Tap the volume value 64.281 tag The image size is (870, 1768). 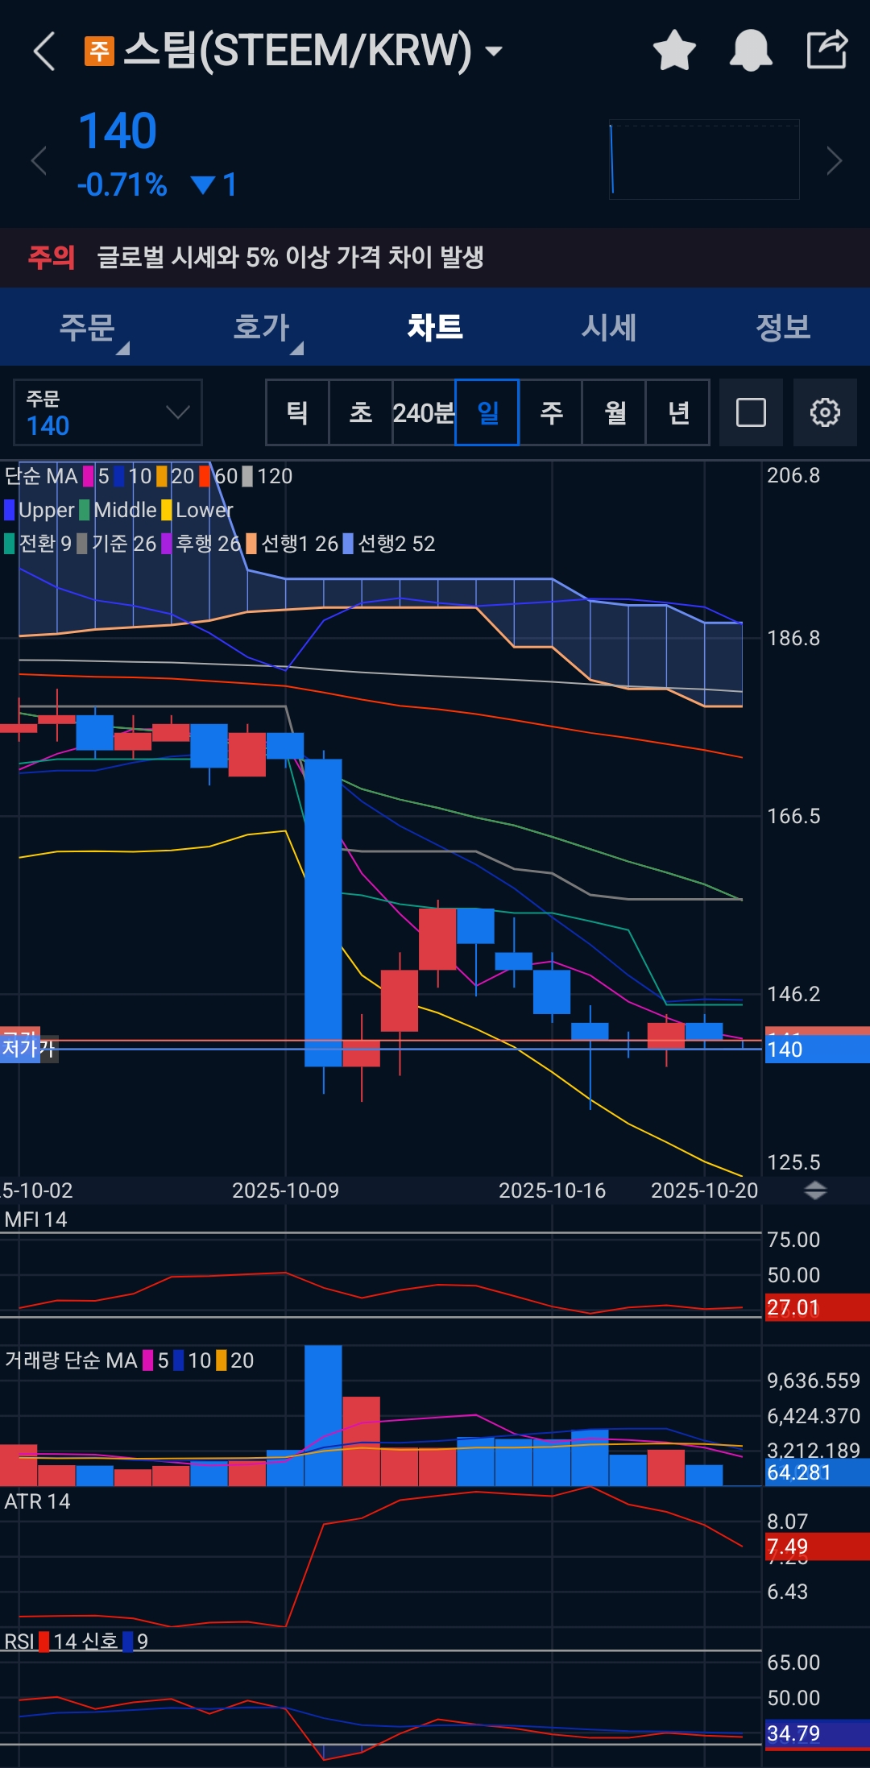pos(816,1472)
